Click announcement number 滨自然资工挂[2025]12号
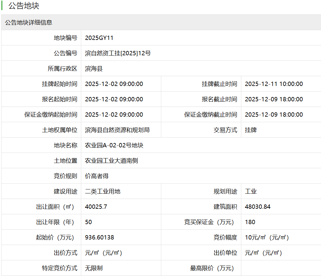Viewport: 321px width, 276px height. pyautogui.click(x=118, y=53)
